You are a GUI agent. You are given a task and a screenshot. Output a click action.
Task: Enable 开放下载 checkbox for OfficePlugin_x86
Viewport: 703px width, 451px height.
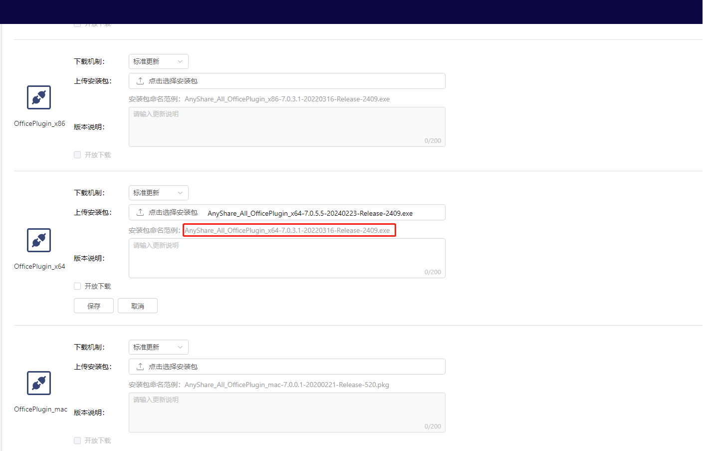point(77,155)
